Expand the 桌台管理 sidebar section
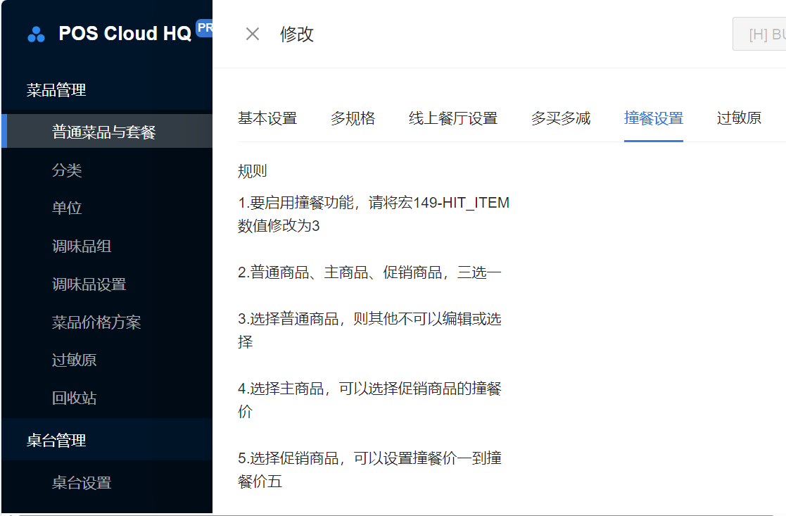The height and width of the screenshot is (516, 786). click(56, 441)
